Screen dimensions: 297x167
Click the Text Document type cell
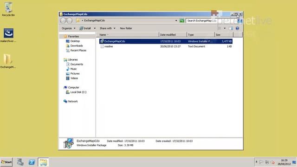tap(196, 46)
